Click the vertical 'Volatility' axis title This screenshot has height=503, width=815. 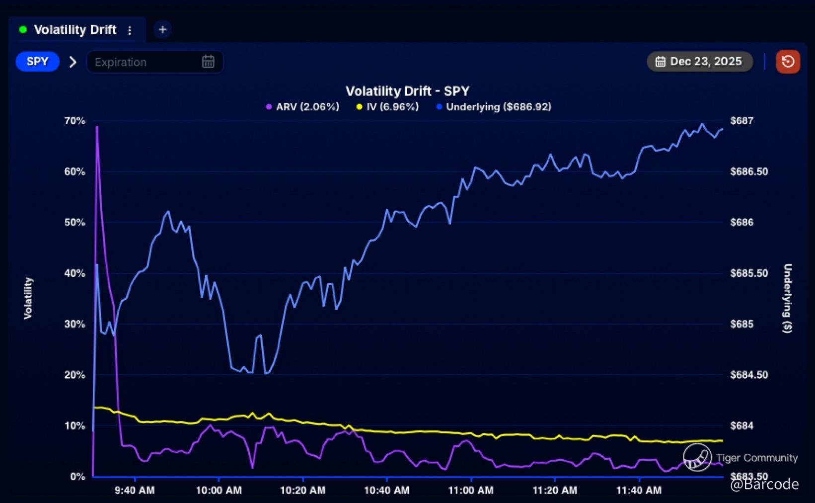click(28, 298)
